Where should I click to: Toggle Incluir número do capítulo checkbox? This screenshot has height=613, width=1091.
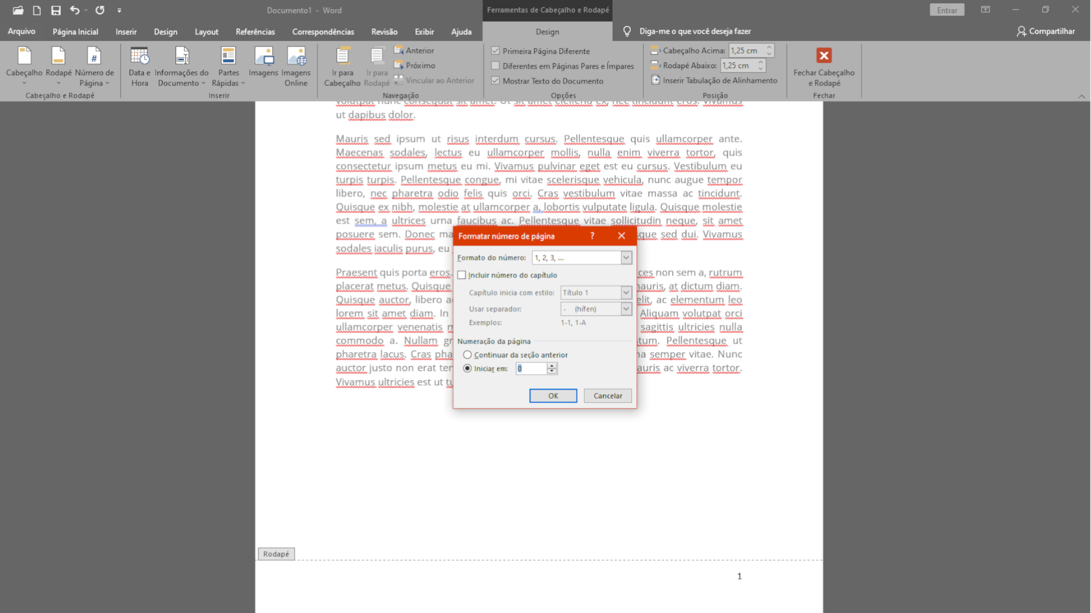pyautogui.click(x=462, y=275)
